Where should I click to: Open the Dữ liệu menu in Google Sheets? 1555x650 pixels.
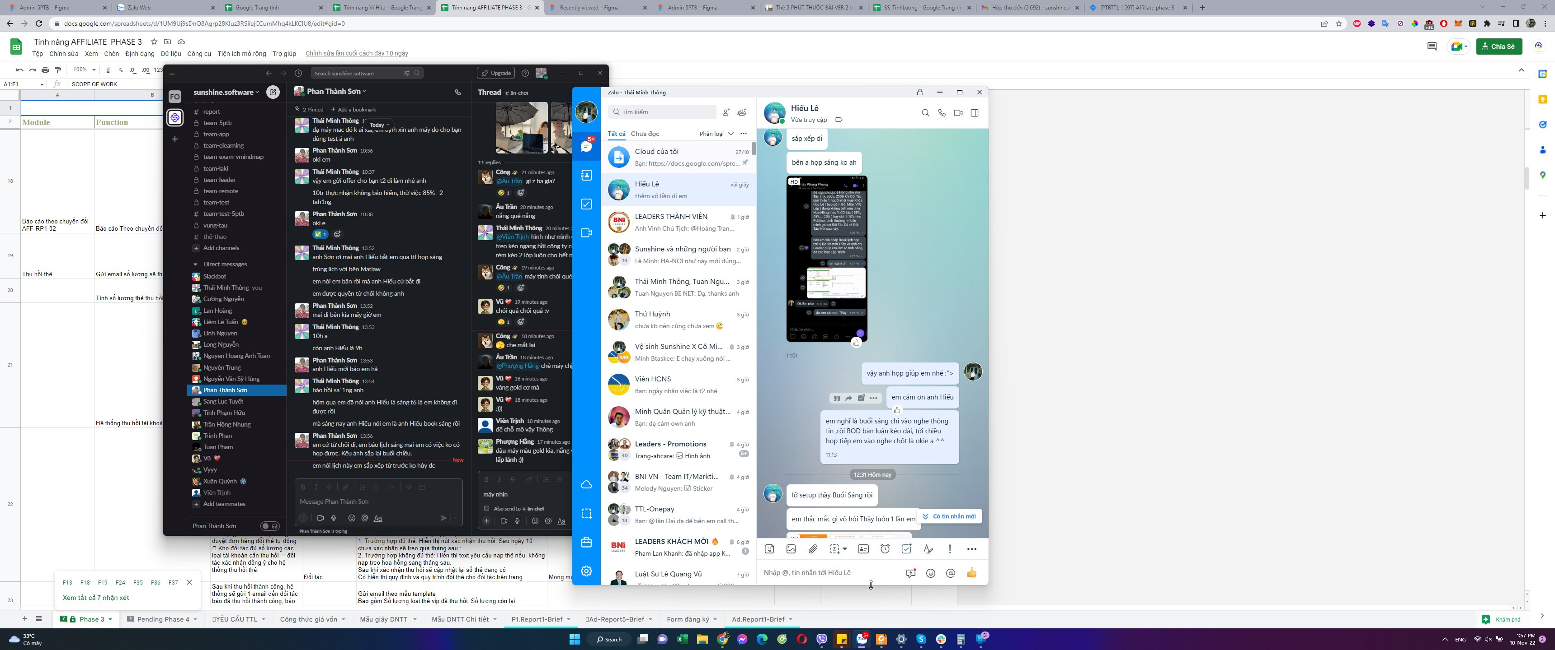[171, 54]
